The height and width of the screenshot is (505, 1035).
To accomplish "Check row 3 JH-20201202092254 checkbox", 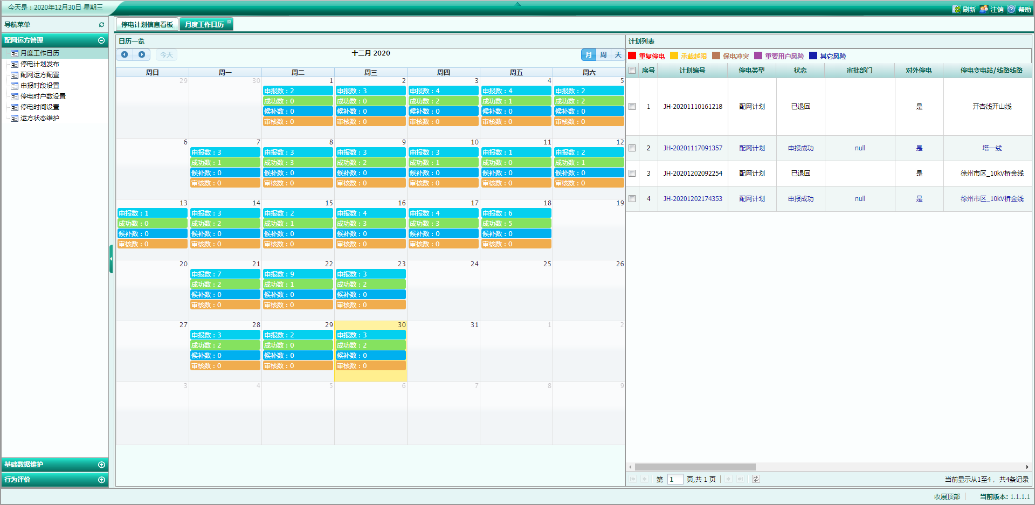I will [x=632, y=174].
